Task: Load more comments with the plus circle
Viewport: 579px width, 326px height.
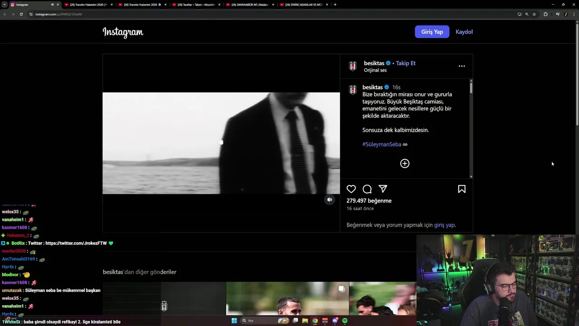Action: pyautogui.click(x=404, y=163)
